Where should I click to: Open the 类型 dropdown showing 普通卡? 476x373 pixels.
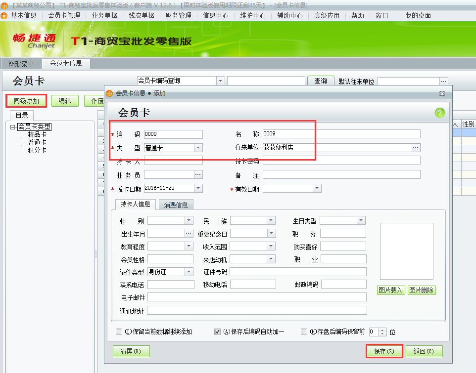tap(198, 147)
